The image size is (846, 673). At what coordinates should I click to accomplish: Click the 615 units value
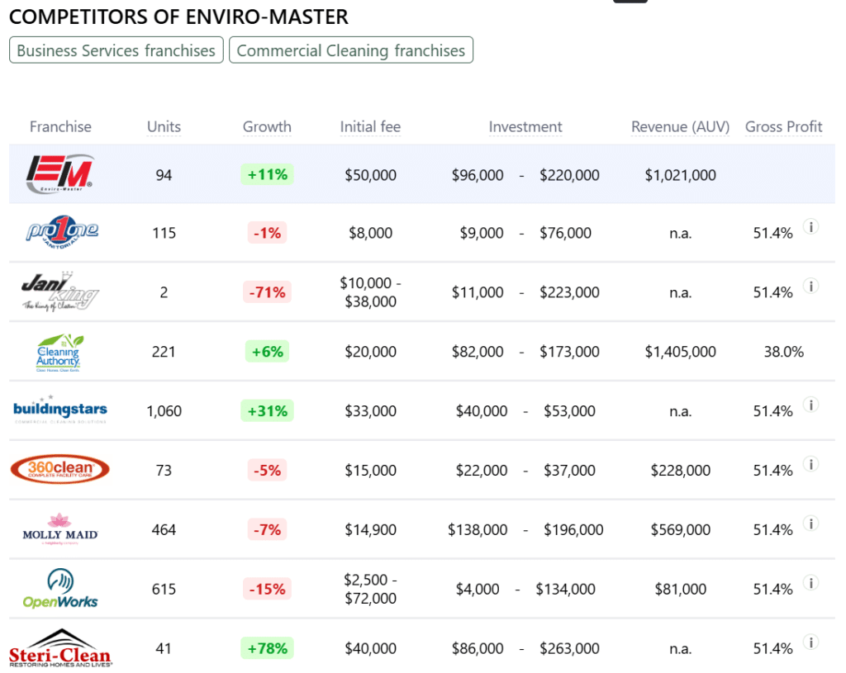pos(164,589)
